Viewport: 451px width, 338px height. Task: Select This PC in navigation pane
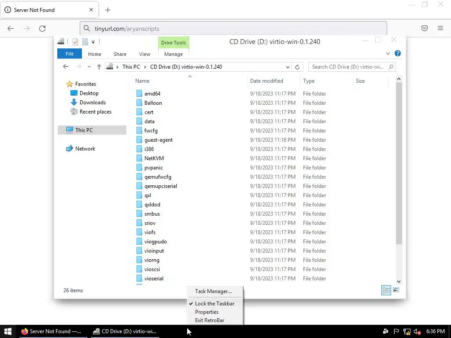pos(92,130)
